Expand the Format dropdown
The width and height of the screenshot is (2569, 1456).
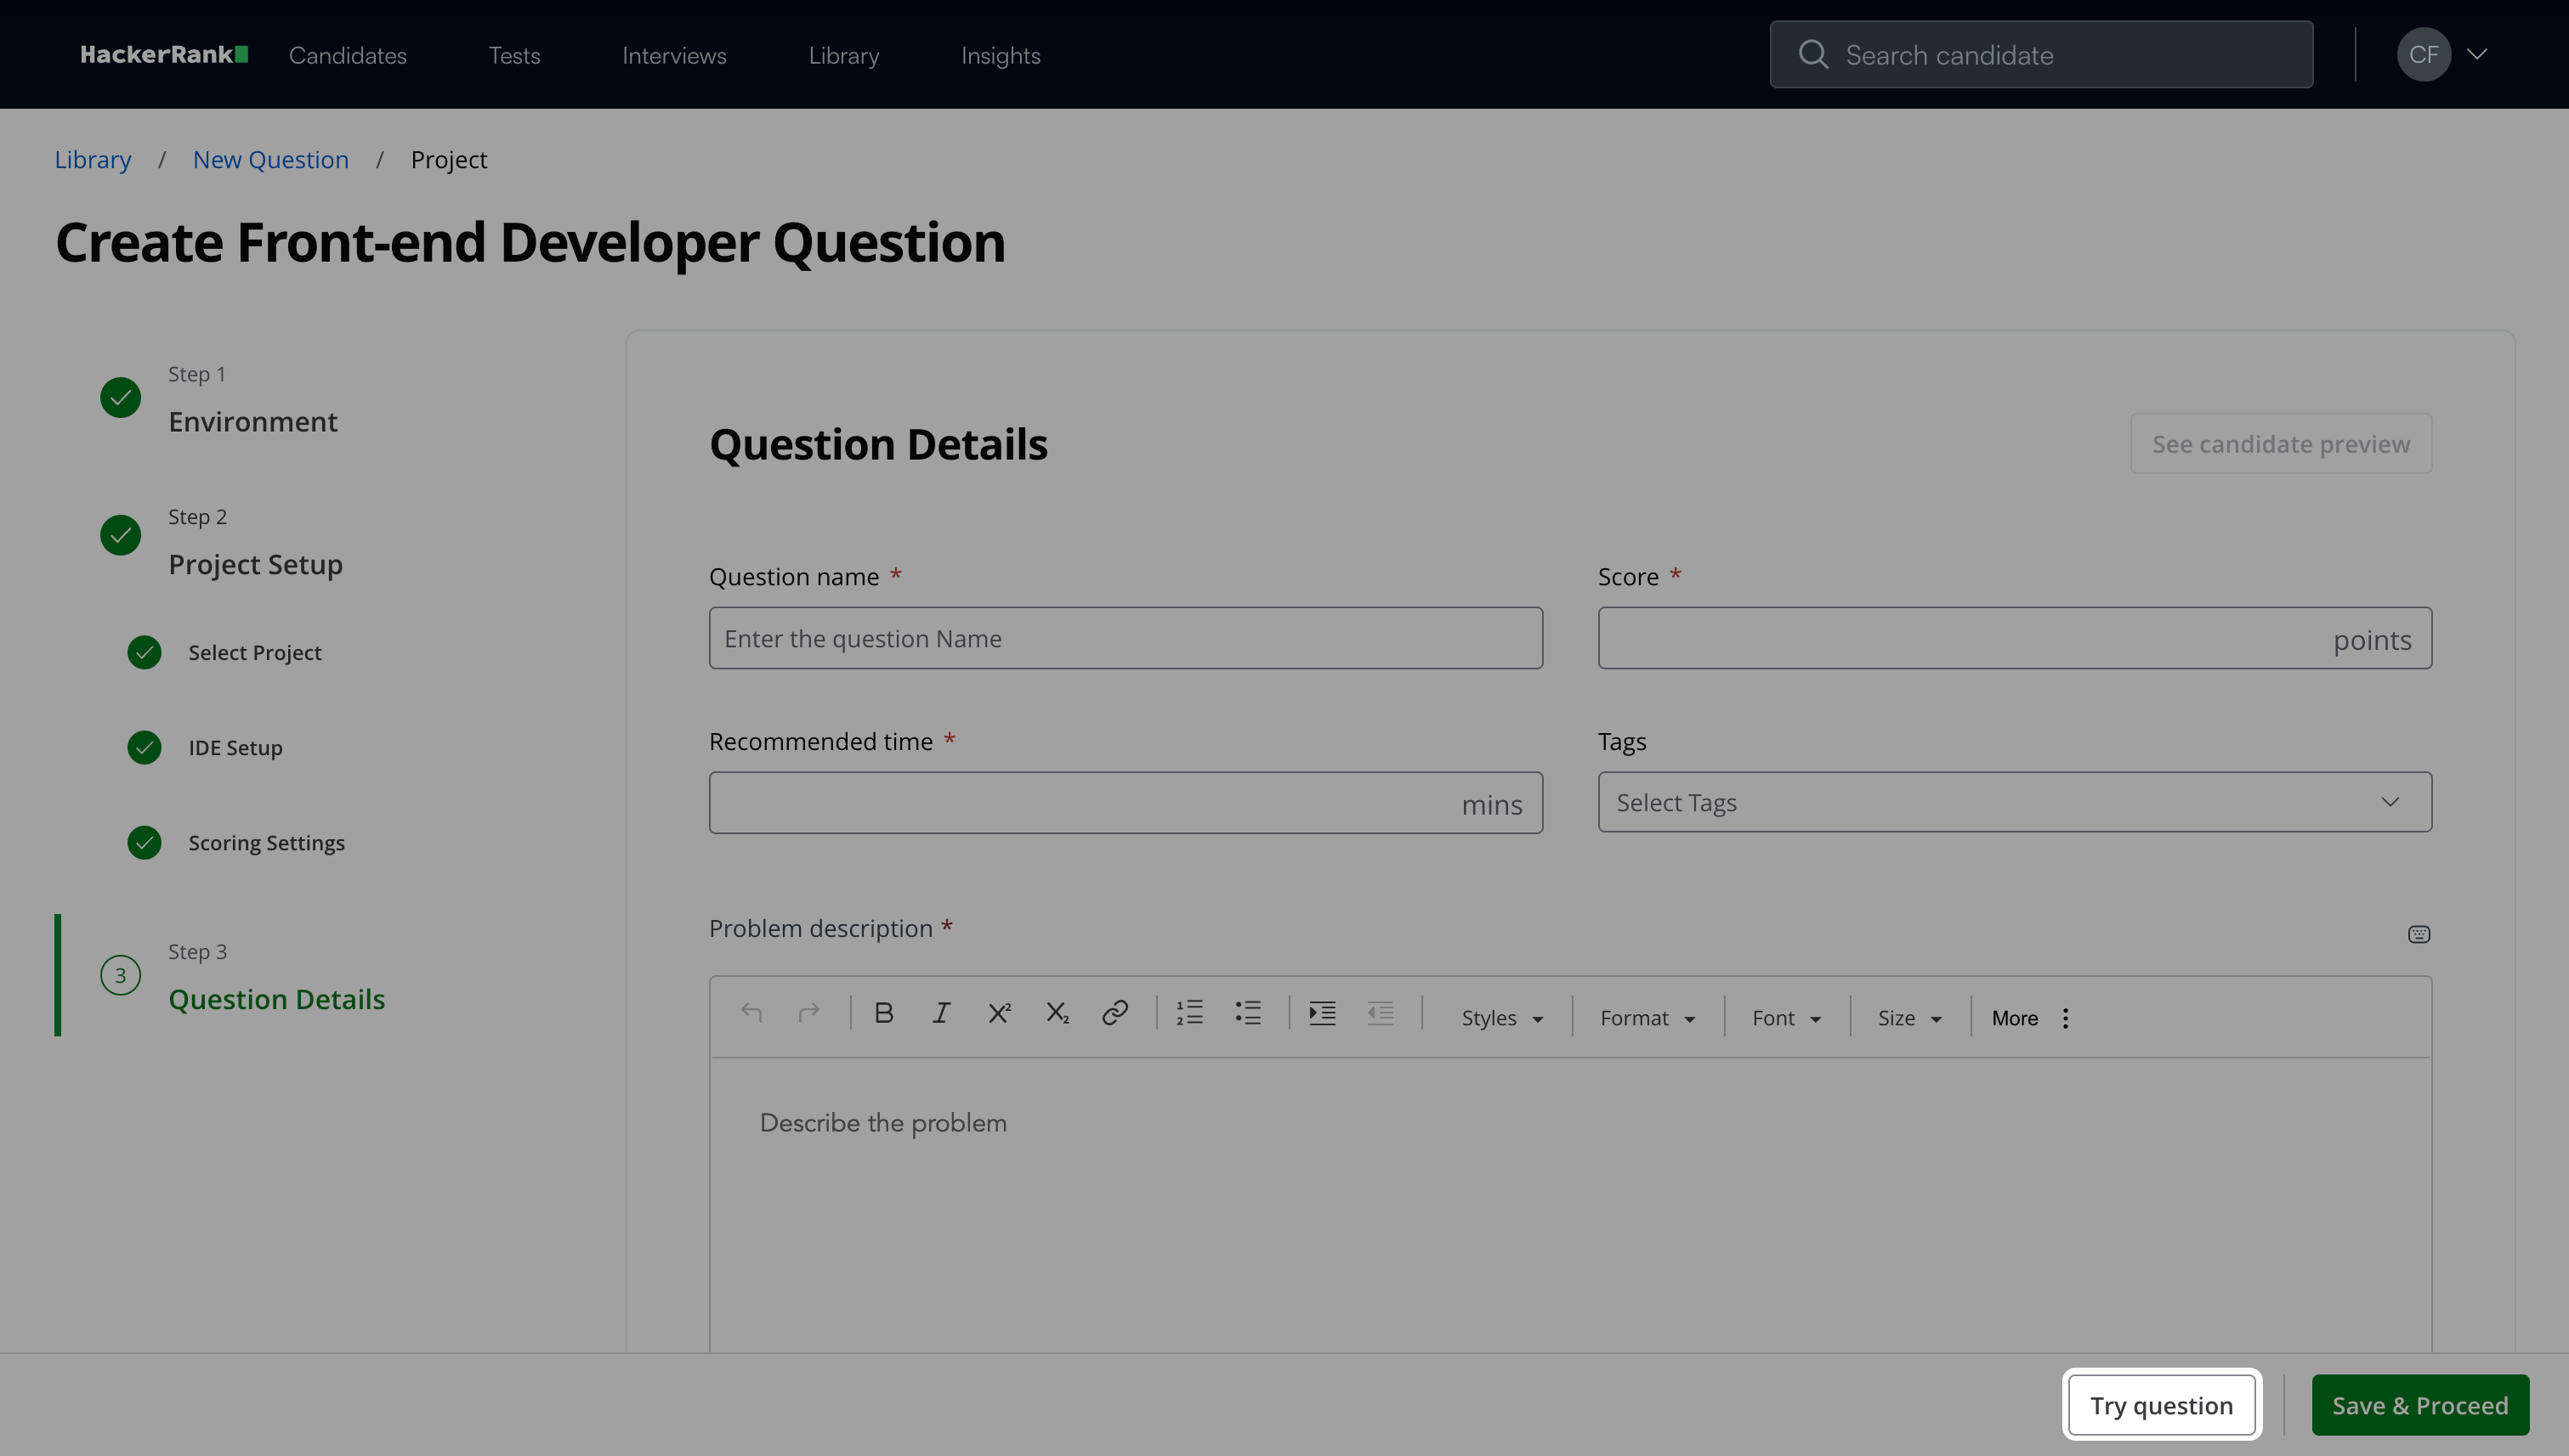pos(1647,1018)
